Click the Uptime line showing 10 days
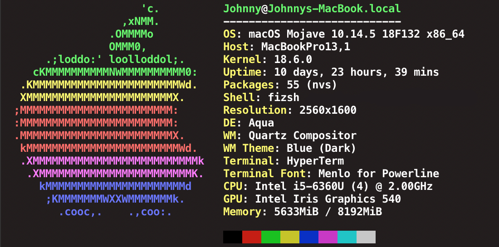 pyautogui.click(x=331, y=72)
